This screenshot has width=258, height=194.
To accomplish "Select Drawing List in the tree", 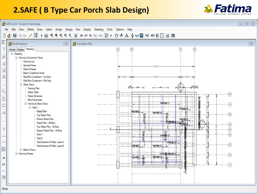I will click(x=29, y=61).
